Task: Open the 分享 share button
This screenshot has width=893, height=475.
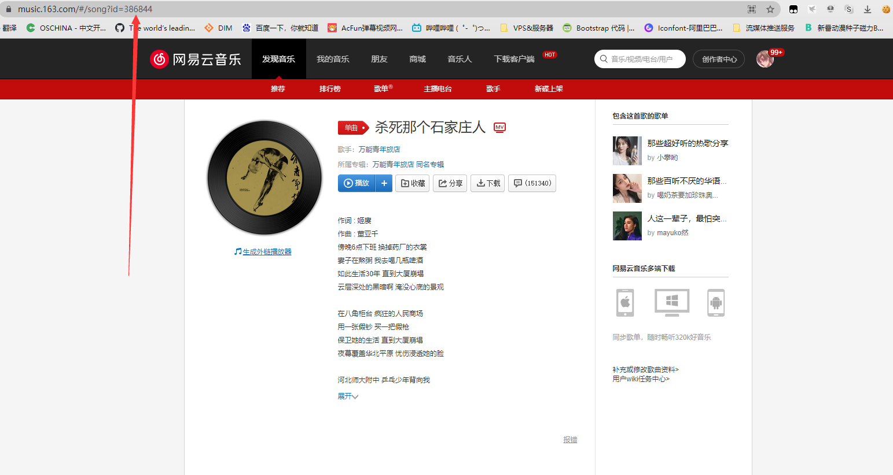Action: [x=450, y=183]
